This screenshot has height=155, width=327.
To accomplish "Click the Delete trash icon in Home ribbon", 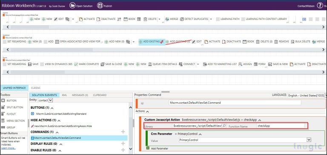I will [145, 19].
